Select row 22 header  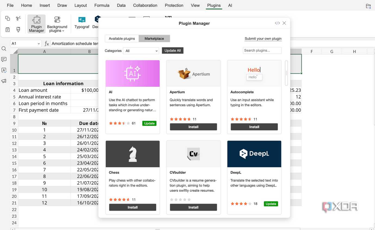coord(14,210)
